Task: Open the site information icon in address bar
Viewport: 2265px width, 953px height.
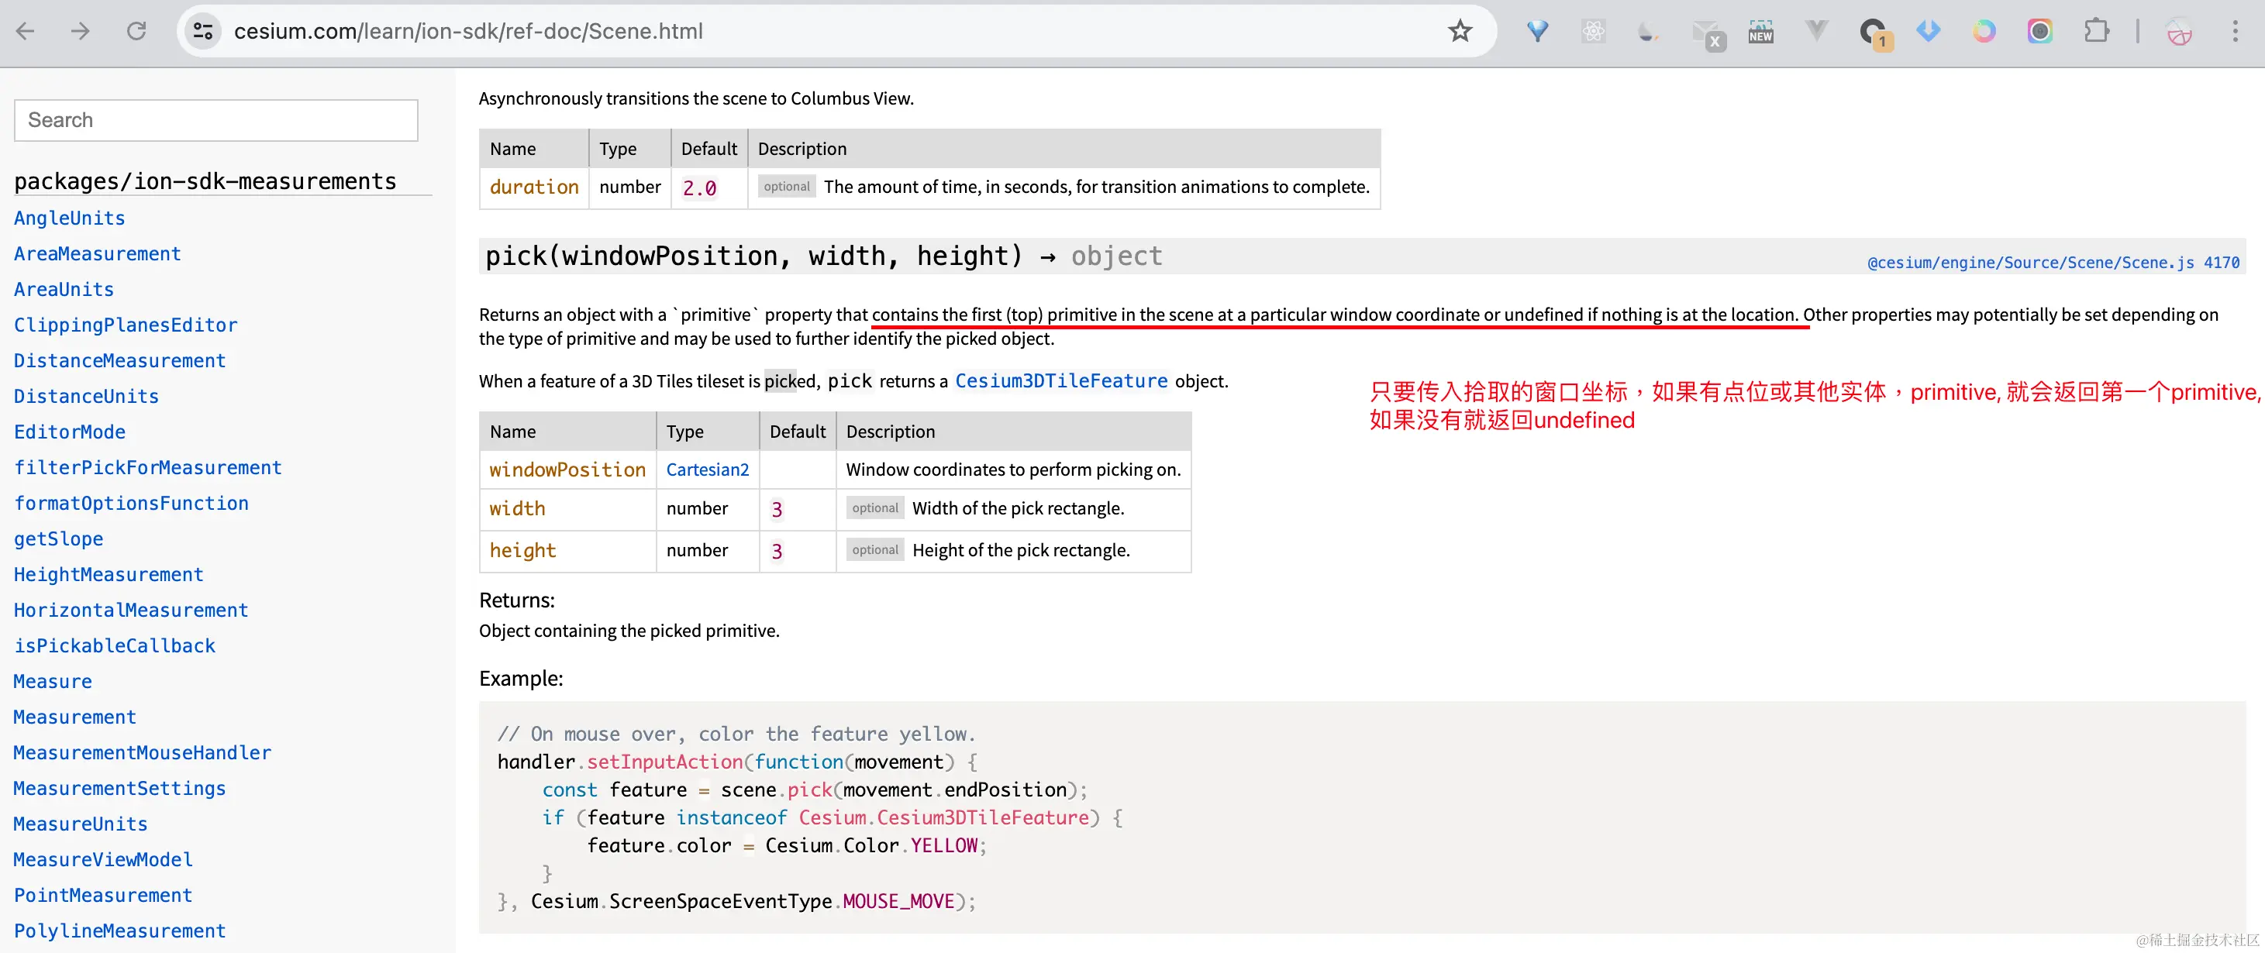Action: tap(203, 32)
